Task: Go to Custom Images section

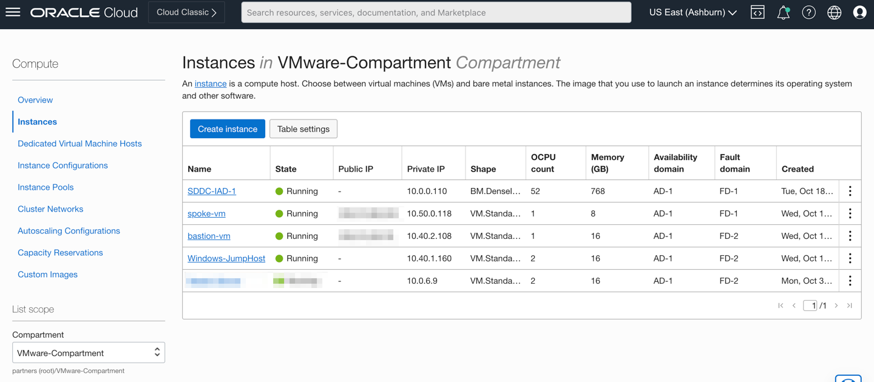Action: (x=47, y=274)
